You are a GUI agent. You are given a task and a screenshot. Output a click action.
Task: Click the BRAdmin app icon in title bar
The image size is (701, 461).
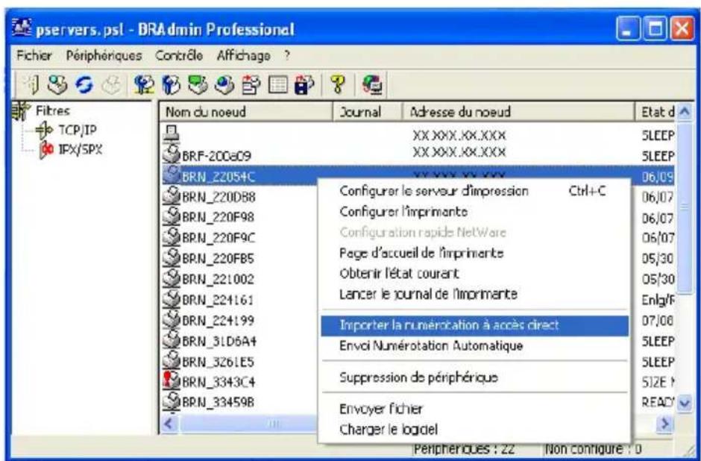[22, 29]
